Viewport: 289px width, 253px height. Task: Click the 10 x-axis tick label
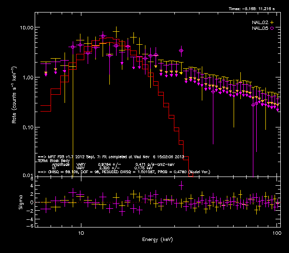81,232
